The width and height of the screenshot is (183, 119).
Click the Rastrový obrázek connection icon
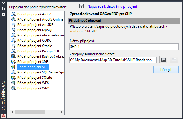click(x=13, y=56)
